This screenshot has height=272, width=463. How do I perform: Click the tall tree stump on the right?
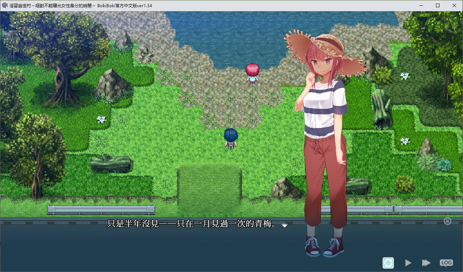click(381, 109)
